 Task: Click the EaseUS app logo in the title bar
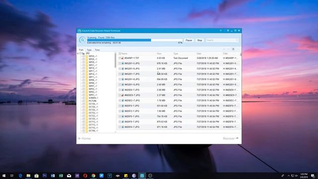click(79, 31)
